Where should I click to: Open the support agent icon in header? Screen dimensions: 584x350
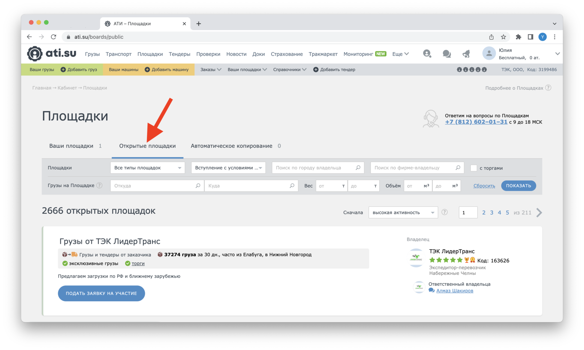coord(427,54)
